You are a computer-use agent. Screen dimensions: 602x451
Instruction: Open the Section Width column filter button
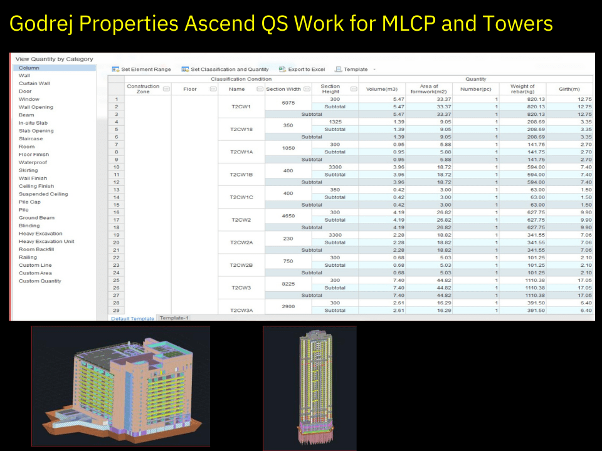click(307, 89)
